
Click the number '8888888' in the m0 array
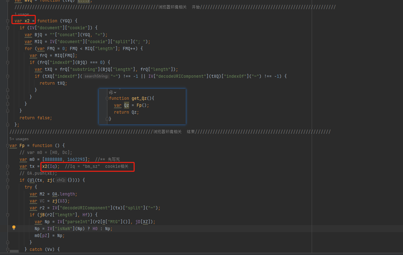(54, 159)
